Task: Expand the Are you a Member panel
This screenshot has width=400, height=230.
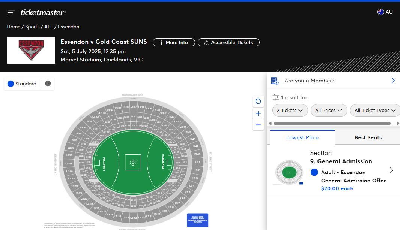Action: (393, 81)
